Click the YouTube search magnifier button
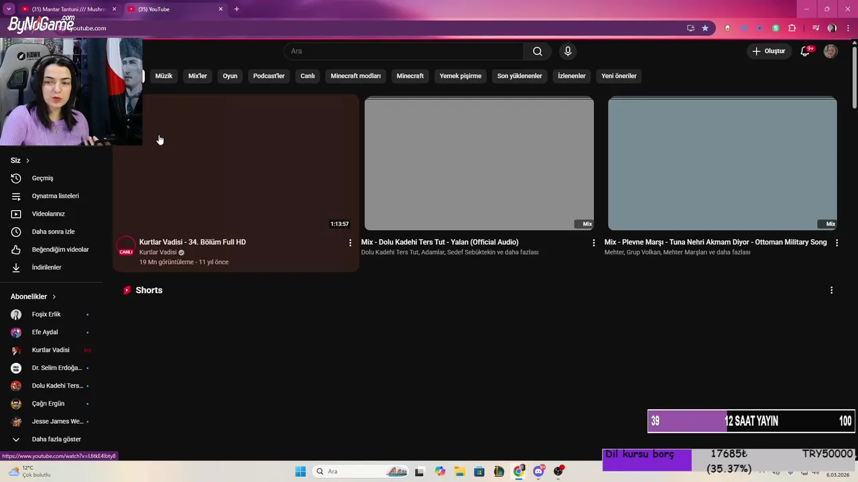Viewport: 858px width, 482px height. point(538,52)
